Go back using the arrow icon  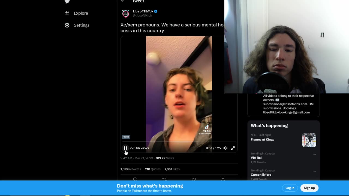click(123, 1)
